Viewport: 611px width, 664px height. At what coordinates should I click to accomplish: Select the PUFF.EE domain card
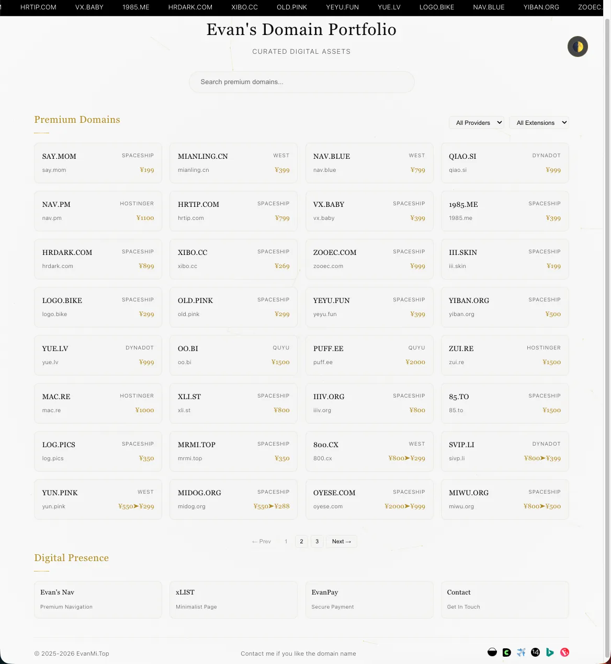tap(369, 355)
